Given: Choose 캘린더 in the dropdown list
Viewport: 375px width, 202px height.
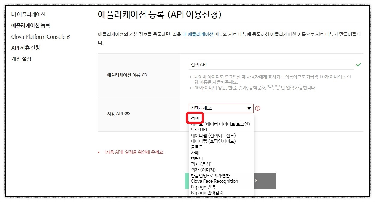Looking at the screenshot, I should click(x=197, y=158).
